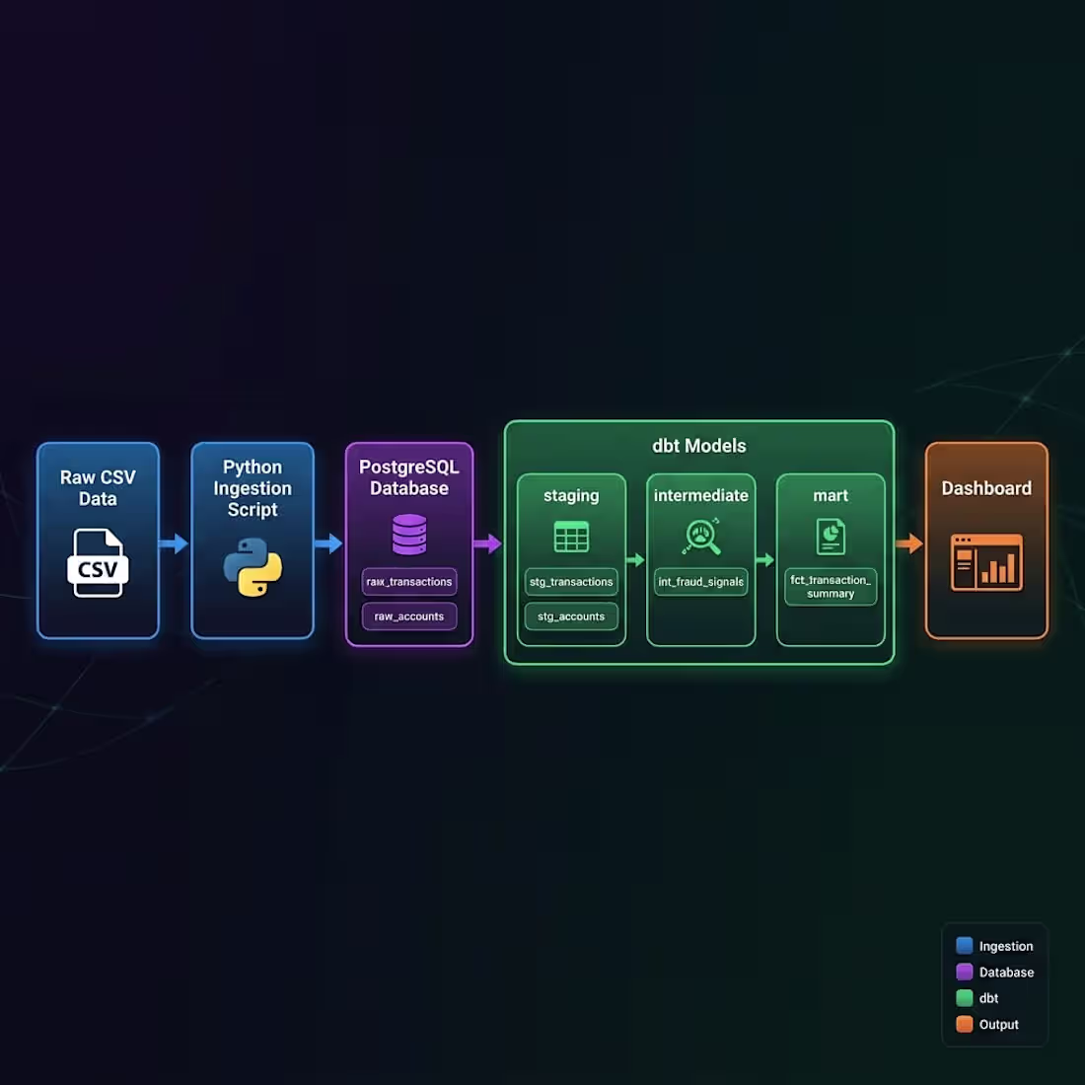Click the 'mart' label

point(831,495)
